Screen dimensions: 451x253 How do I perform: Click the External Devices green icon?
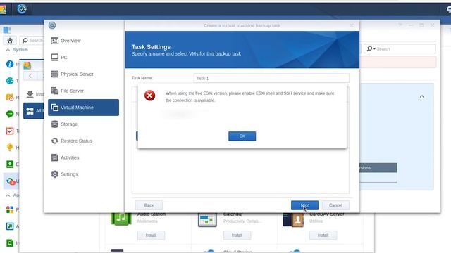[x=10, y=164]
